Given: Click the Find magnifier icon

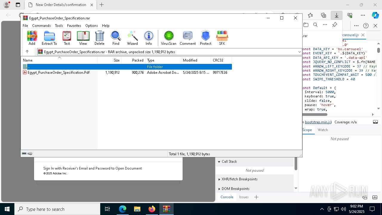Looking at the screenshot, I should 116,38.
